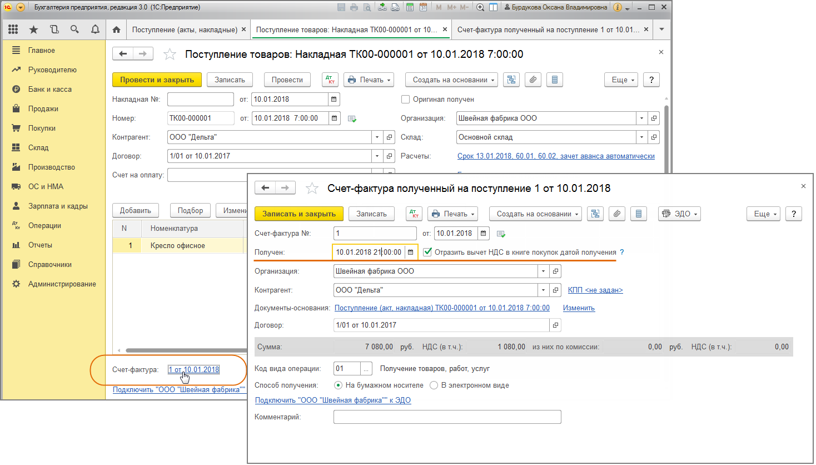Expand the Печать menu in Поступление товаров
The width and height of the screenshot is (816, 465).
pyautogui.click(x=369, y=80)
